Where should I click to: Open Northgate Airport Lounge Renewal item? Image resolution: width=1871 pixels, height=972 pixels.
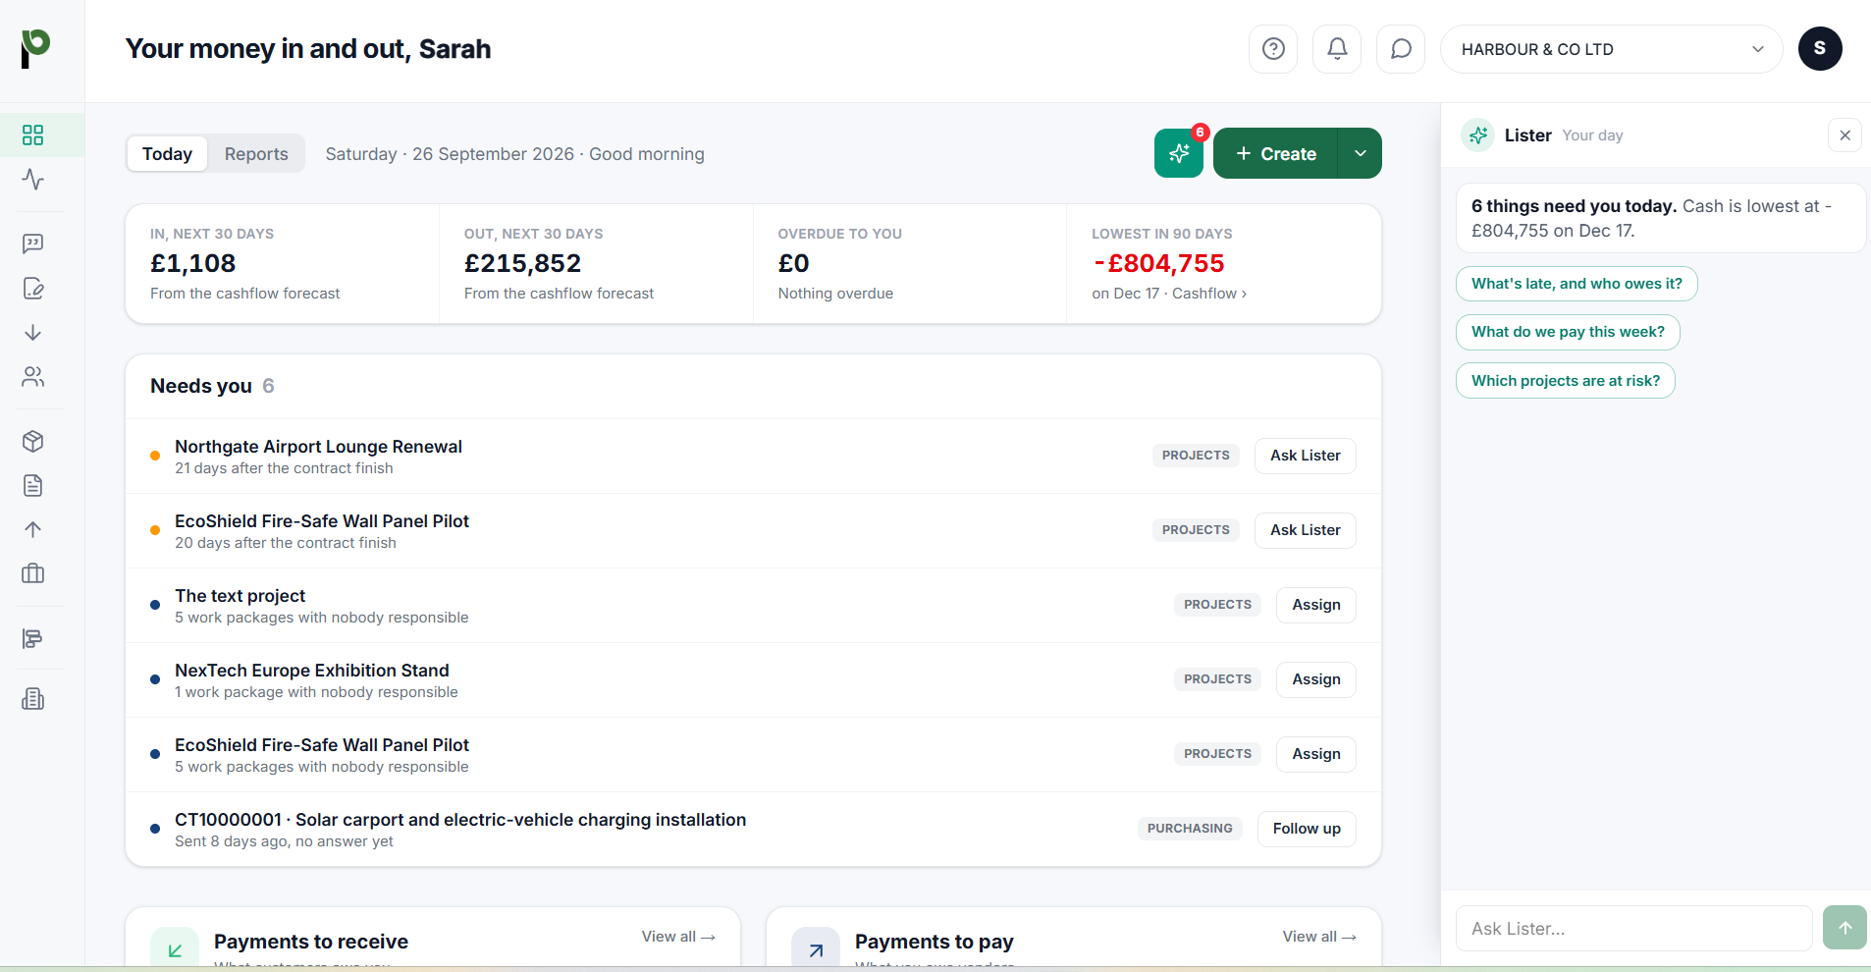[x=318, y=447]
